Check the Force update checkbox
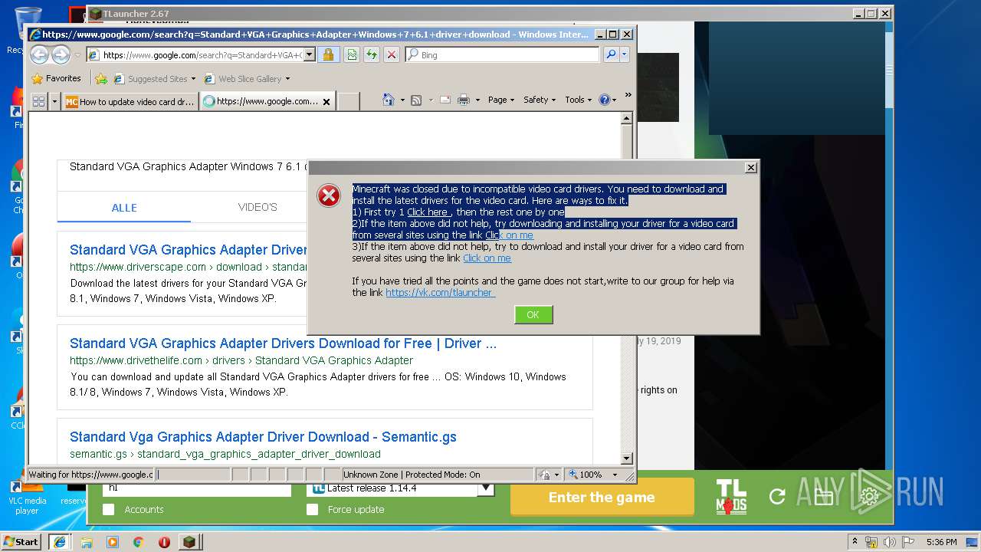The height and width of the screenshot is (552, 981). click(x=312, y=509)
